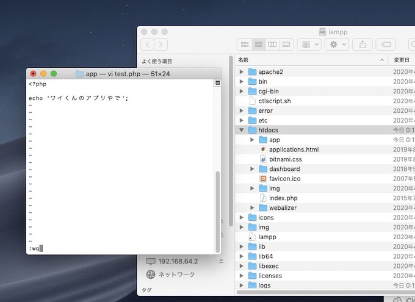Viewport: 415px width, 302px height.
Task: Select the lib64 row text
Action: click(x=265, y=256)
